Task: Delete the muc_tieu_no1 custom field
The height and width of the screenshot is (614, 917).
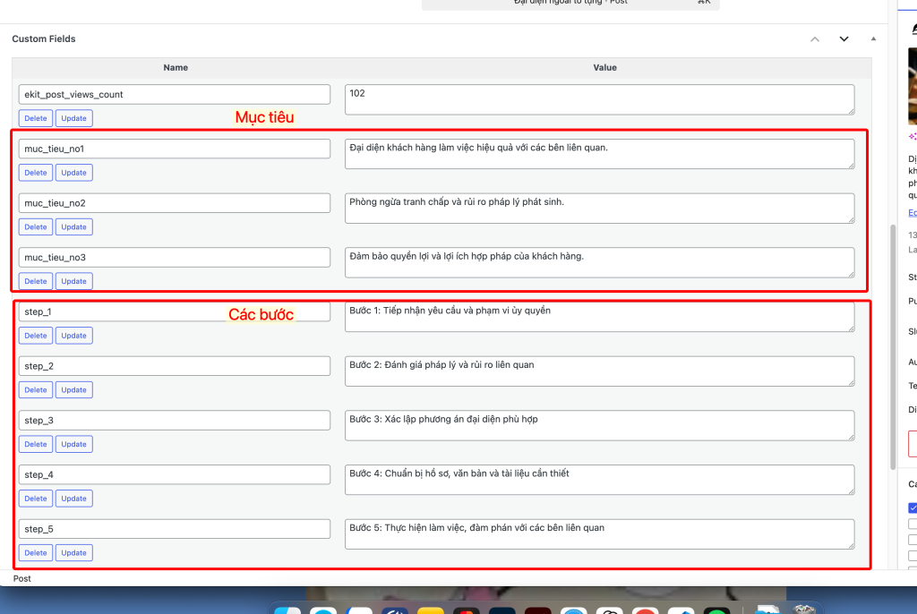Action: (x=36, y=173)
